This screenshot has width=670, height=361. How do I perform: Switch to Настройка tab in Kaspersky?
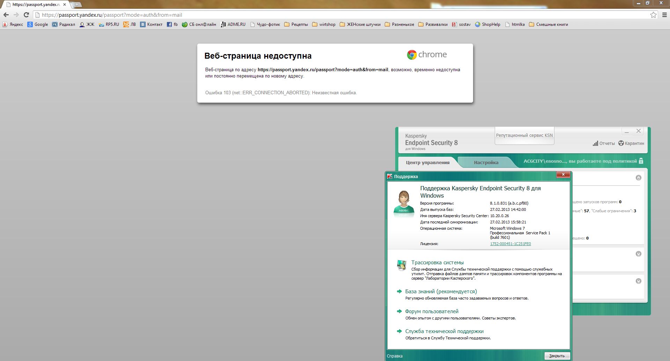point(486,163)
